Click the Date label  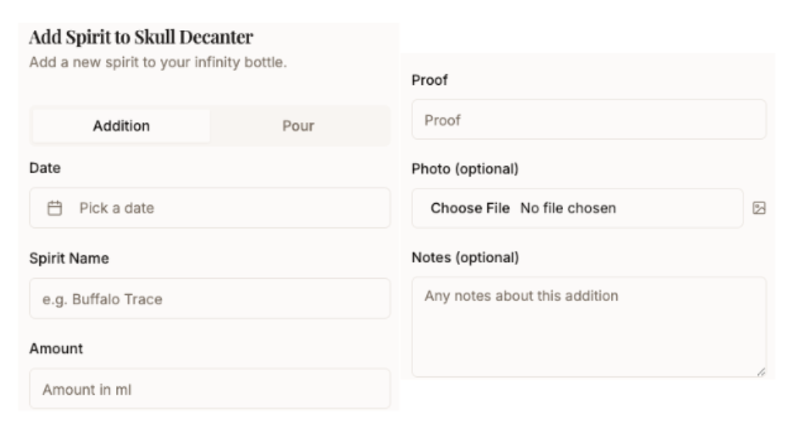point(45,168)
